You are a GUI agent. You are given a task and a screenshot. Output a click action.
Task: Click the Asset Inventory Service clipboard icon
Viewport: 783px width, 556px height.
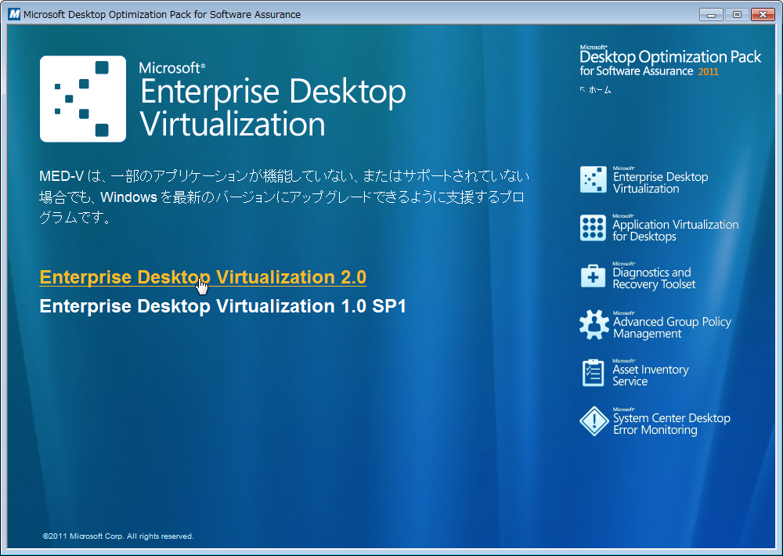[593, 373]
